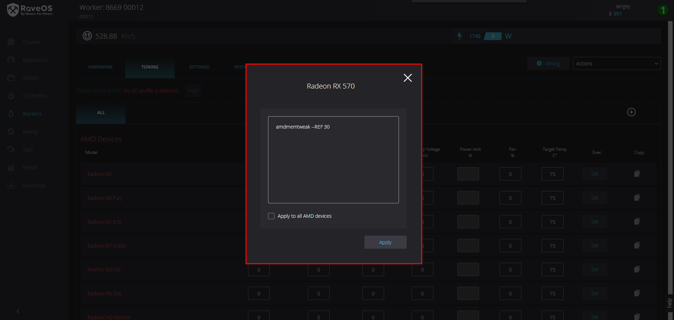Screen dimensions: 674x320
Task: Copy settings of Radeon R7 M350 row
Action: point(637,246)
